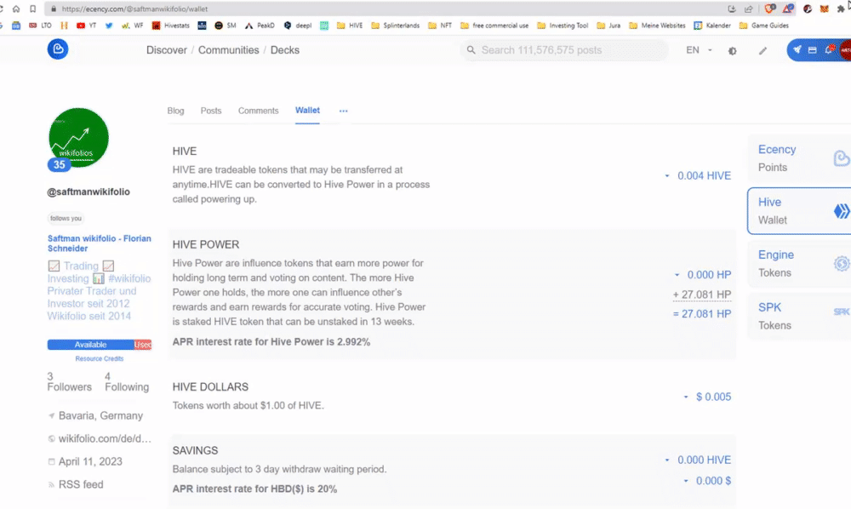Open the LTO bookmark
This screenshot has width=851, height=509.
40,26
